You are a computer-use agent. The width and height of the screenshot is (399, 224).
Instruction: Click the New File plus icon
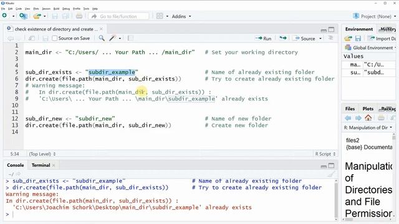4,16
